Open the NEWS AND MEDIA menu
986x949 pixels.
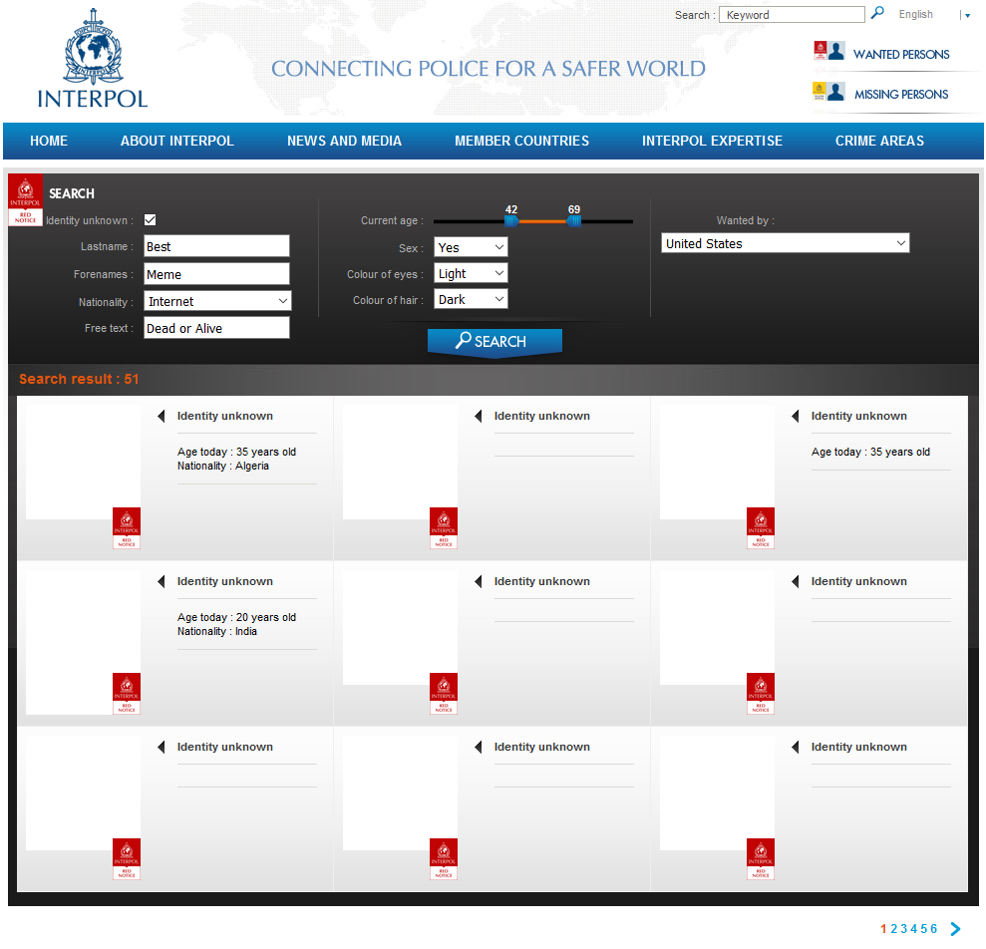(345, 141)
